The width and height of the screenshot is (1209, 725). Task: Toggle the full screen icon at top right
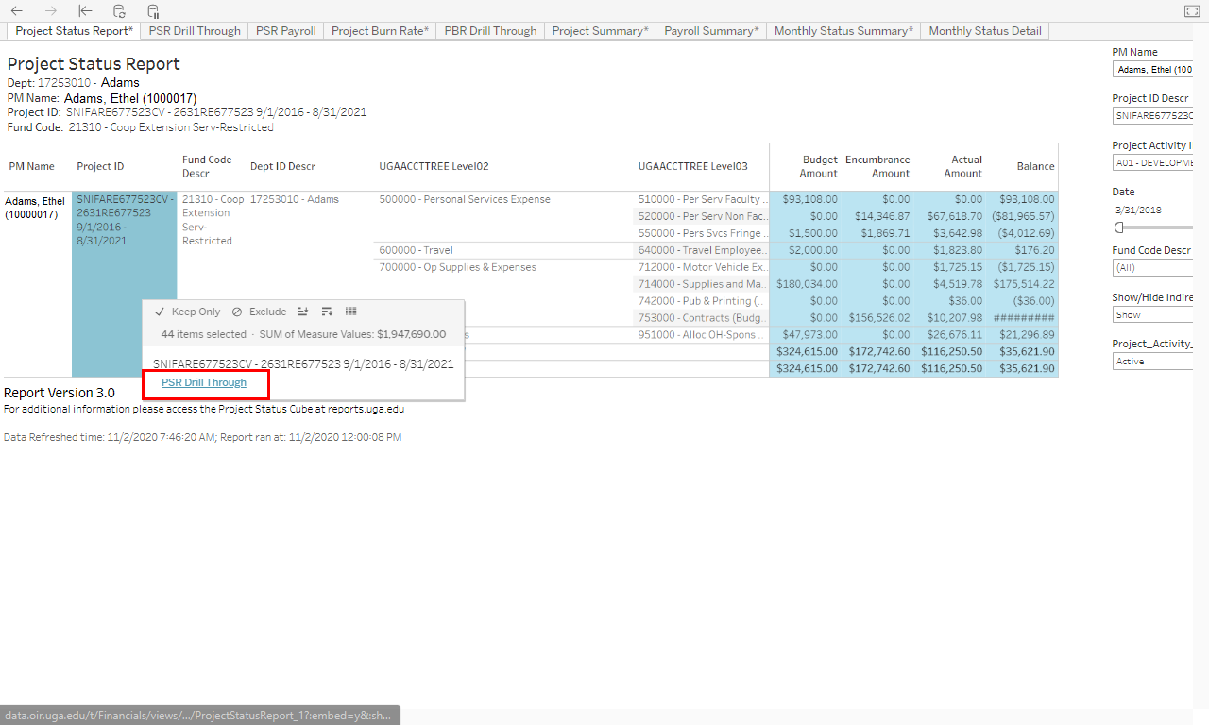coord(1191,11)
